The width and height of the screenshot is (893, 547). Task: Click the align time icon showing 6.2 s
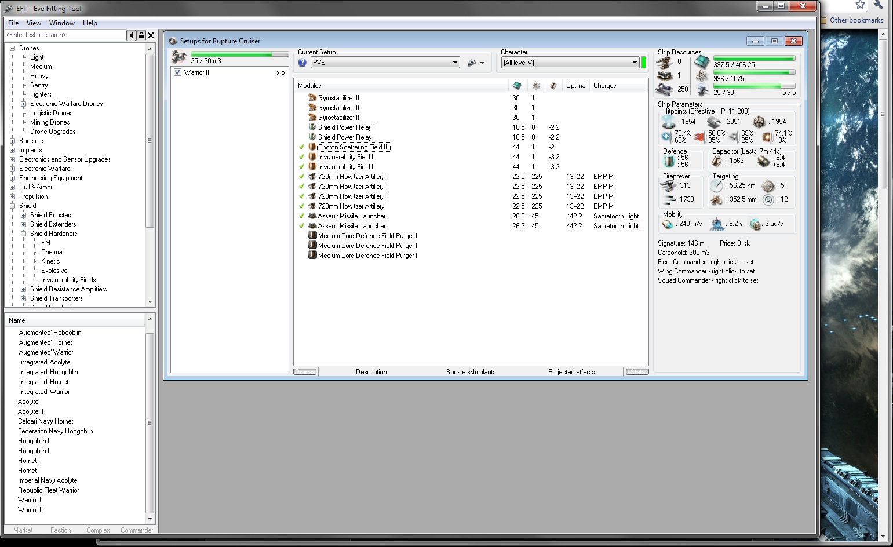tap(717, 224)
